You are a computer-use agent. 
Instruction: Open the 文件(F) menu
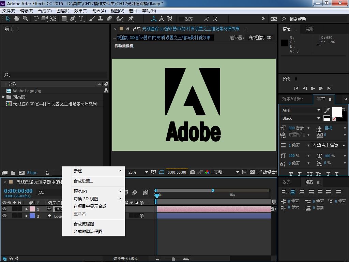[x=9, y=11]
